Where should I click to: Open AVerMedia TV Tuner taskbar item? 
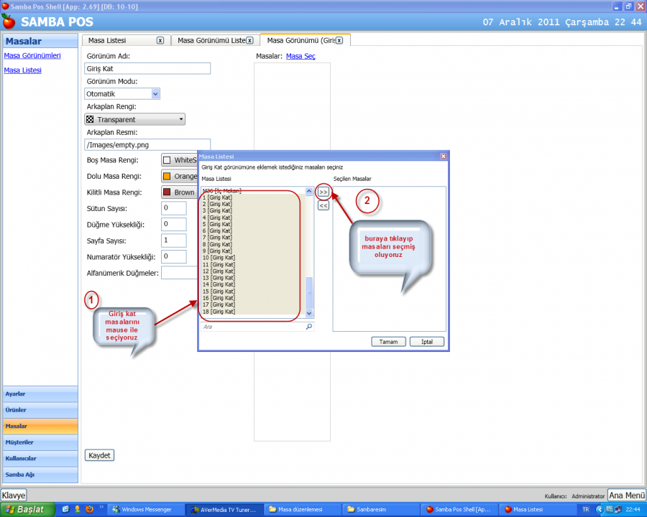click(224, 510)
